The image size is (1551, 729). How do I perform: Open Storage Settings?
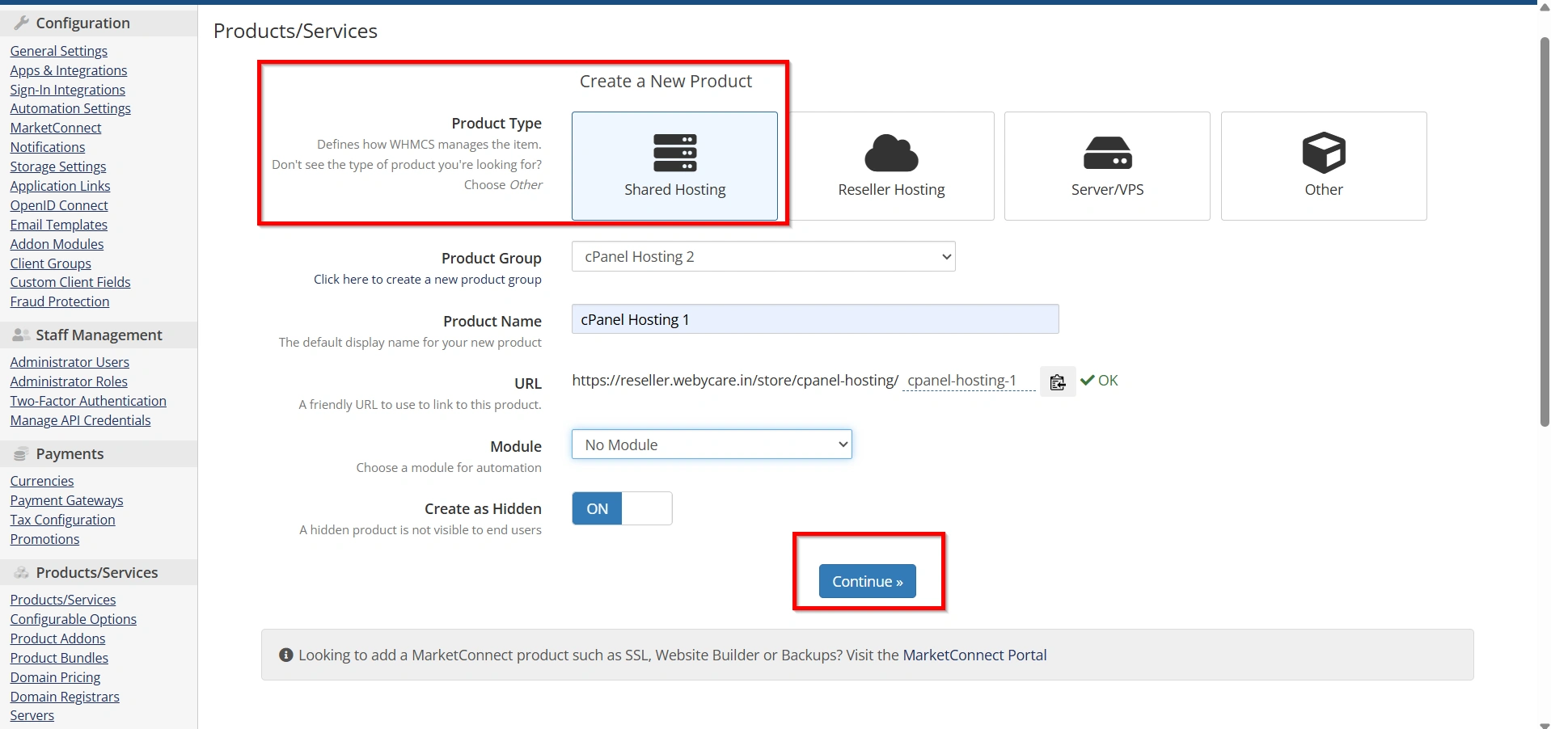pos(58,166)
